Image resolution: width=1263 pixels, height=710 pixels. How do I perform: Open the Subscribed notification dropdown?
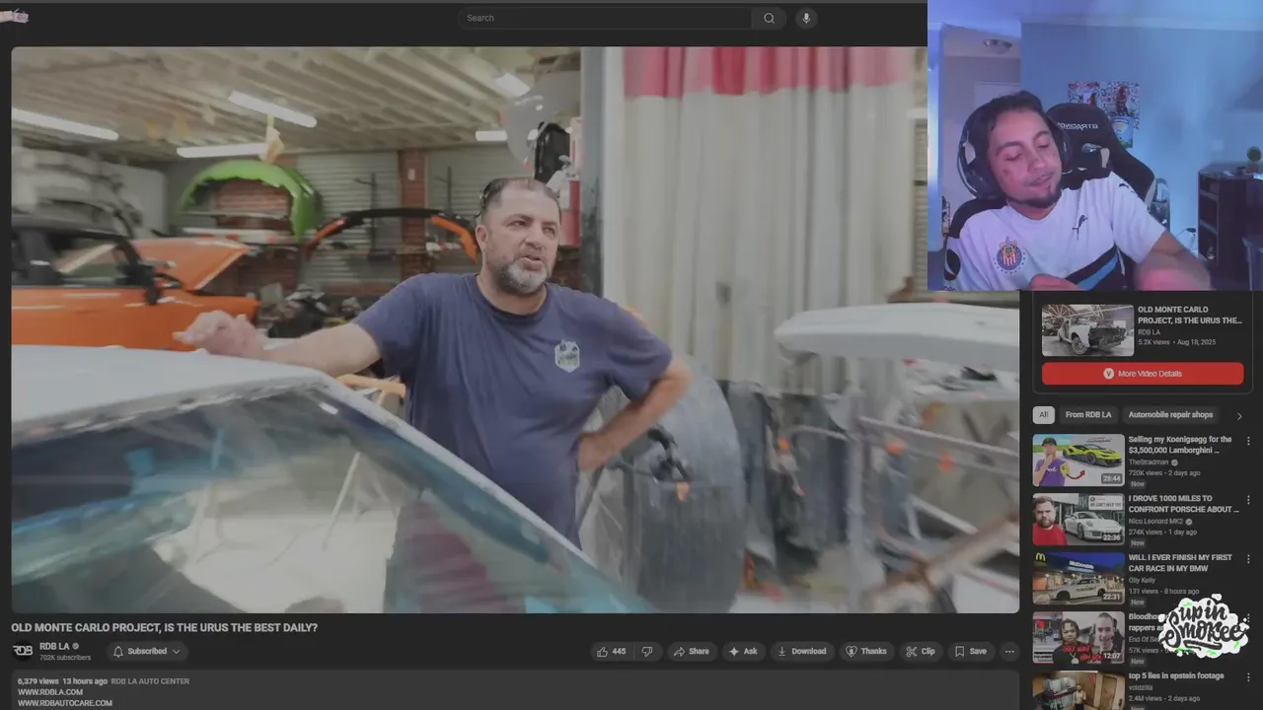[x=147, y=652]
